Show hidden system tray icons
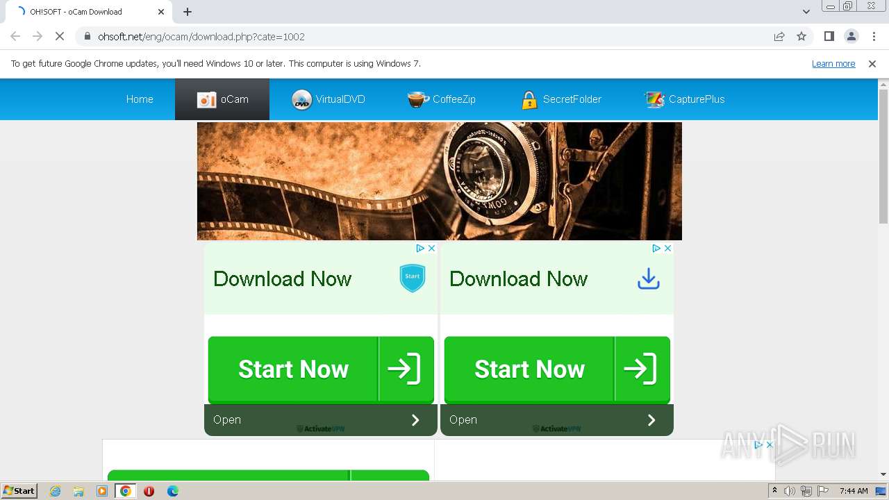This screenshot has height=500, width=889. [774, 491]
